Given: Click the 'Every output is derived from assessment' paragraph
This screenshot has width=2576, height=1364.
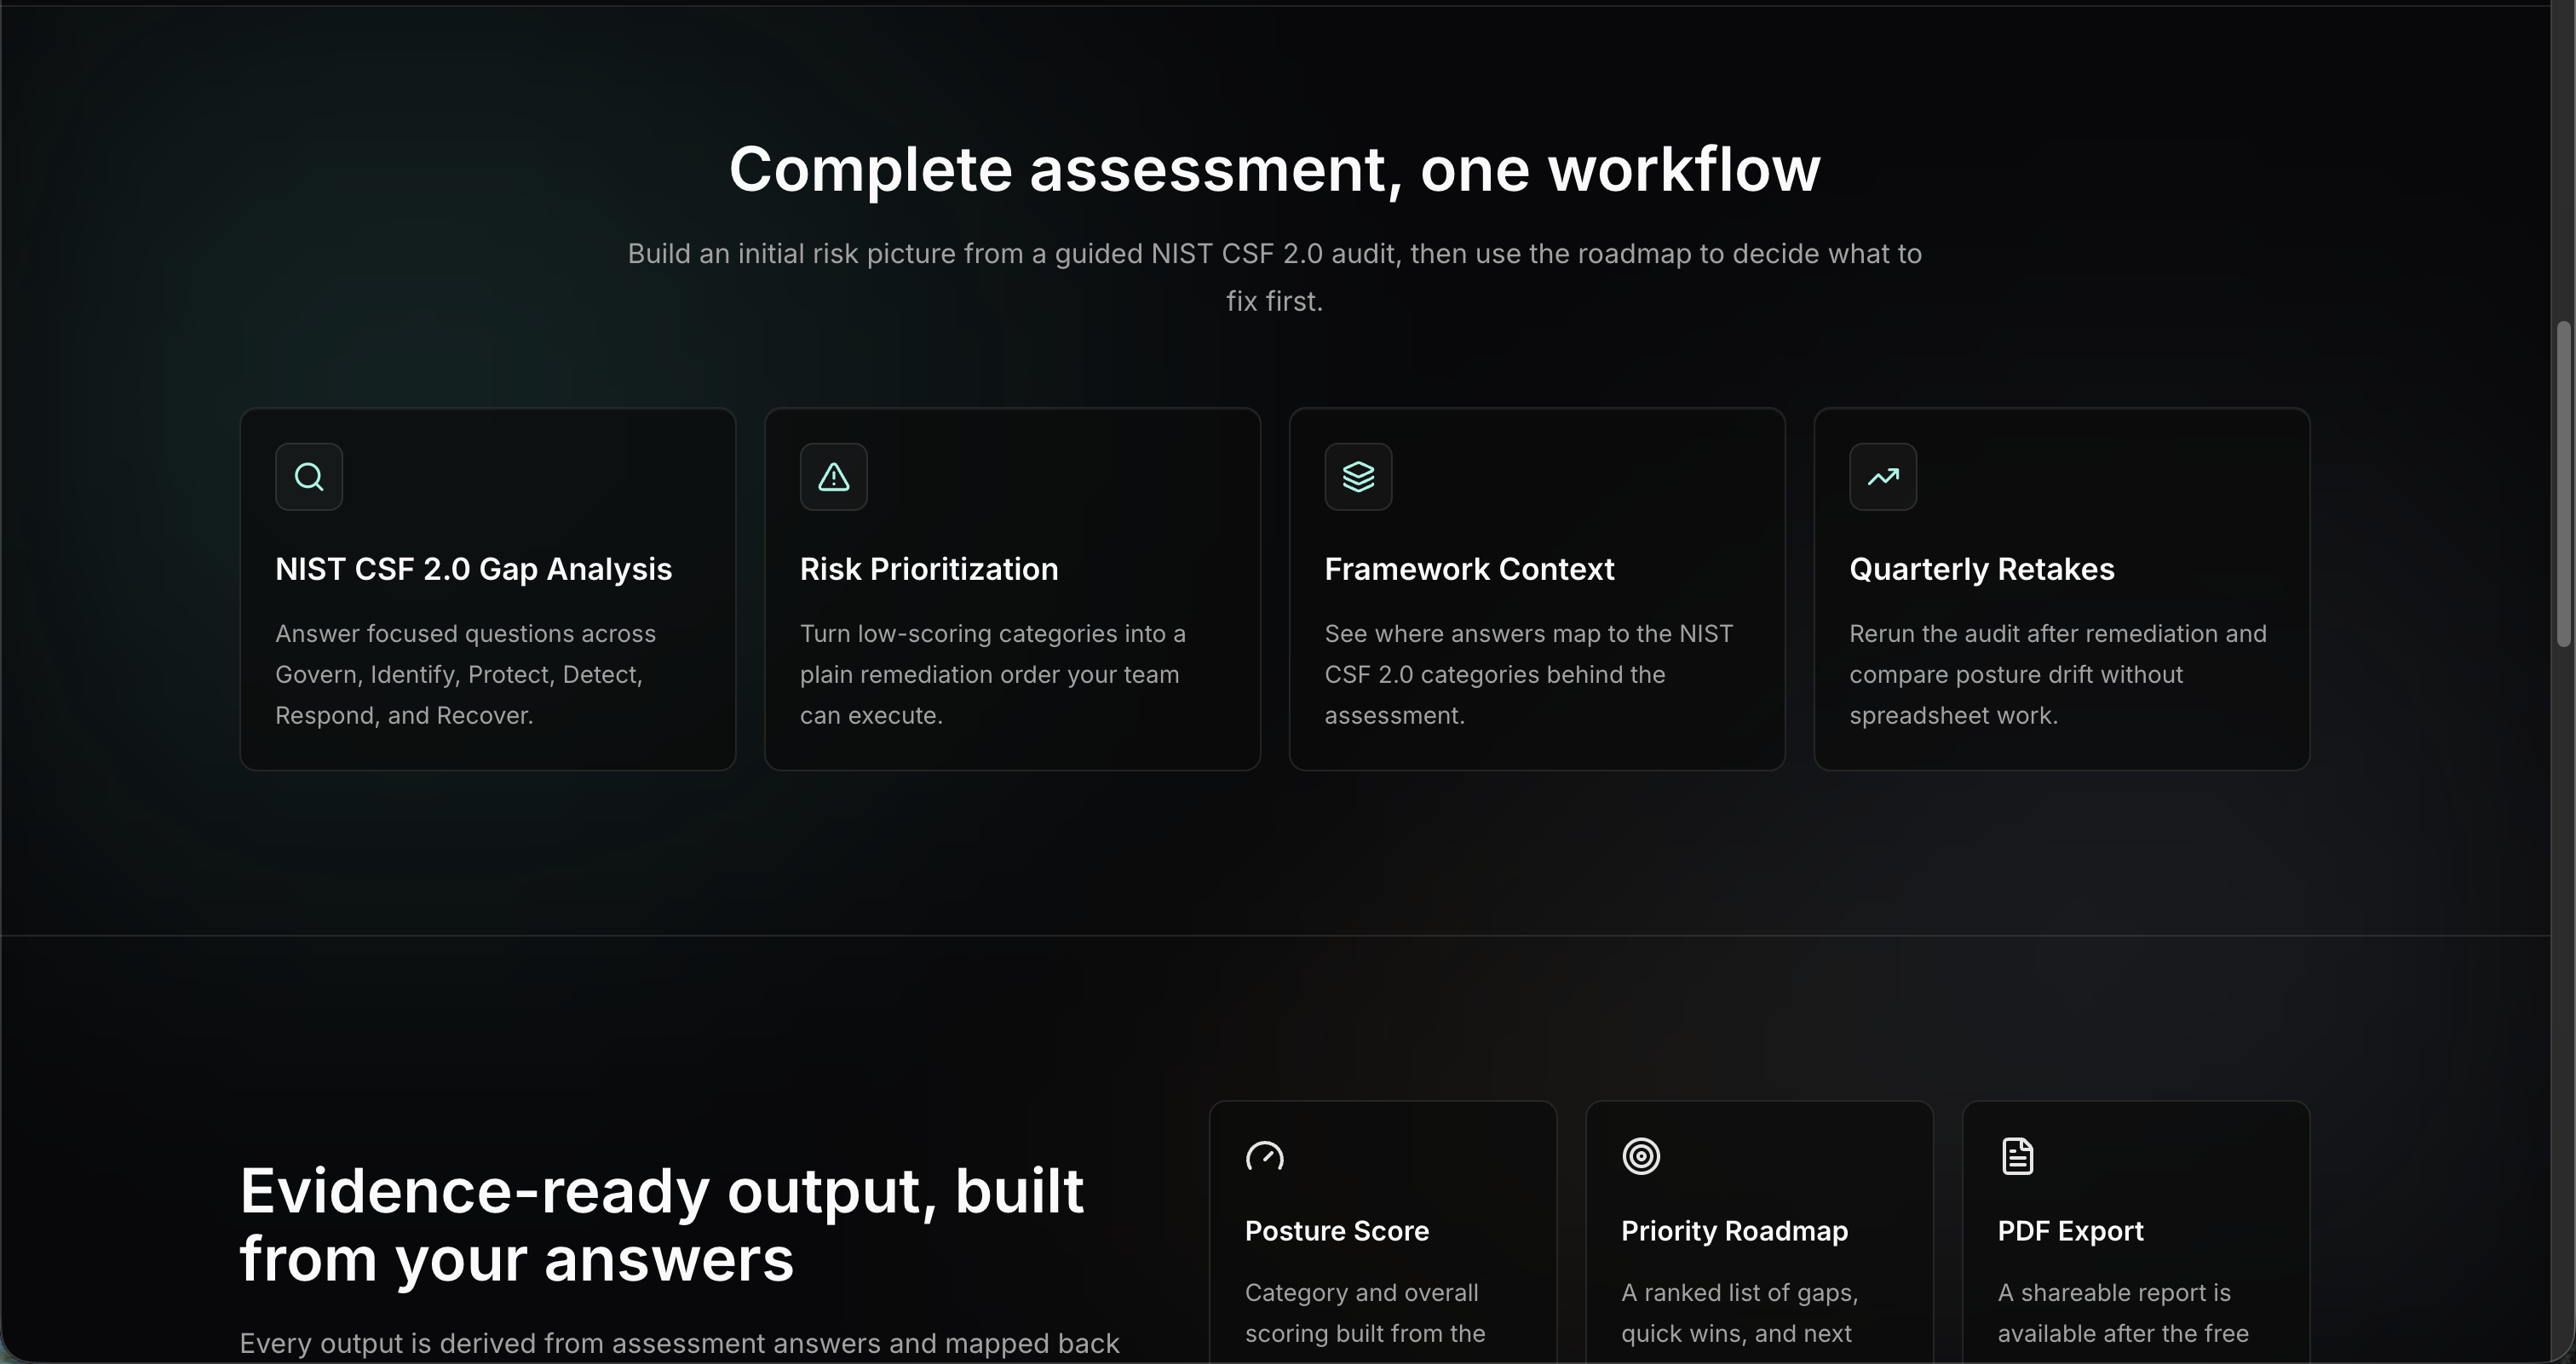Looking at the screenshot, I should tap(679, 1344).
